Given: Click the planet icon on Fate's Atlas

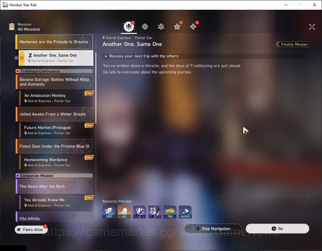Looking at the screenshot, I should pyautogui.click(x=19, y=230).
